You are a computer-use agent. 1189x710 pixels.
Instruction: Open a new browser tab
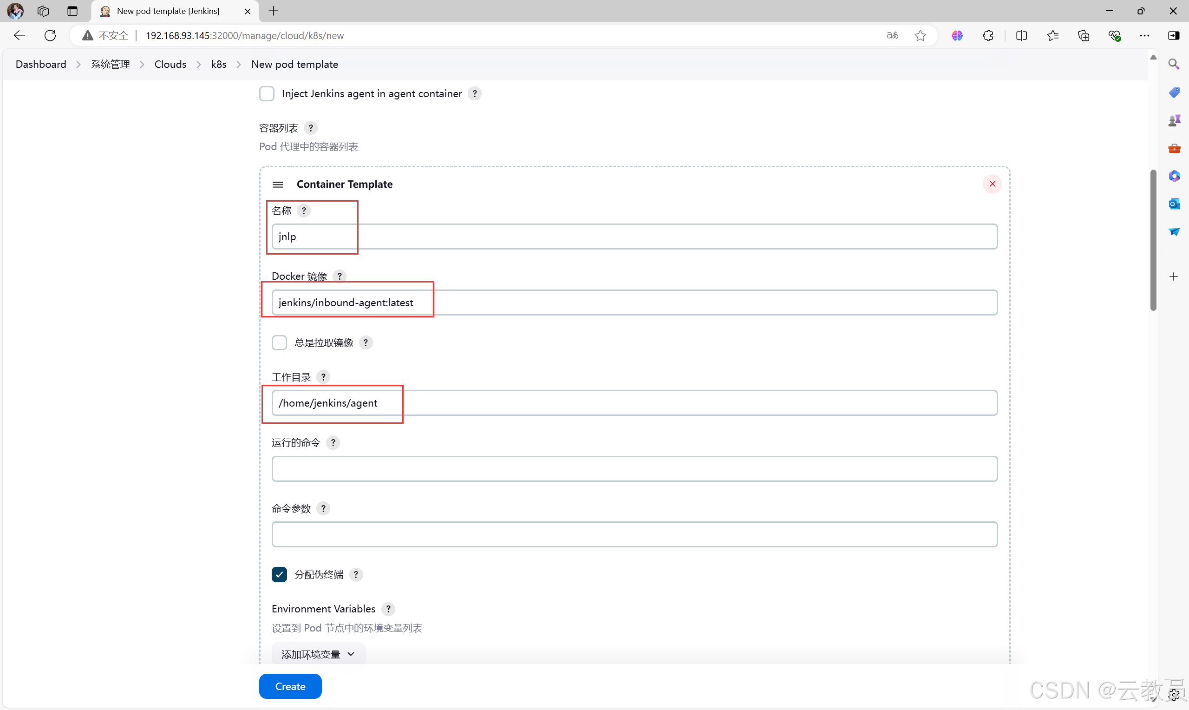274,11
